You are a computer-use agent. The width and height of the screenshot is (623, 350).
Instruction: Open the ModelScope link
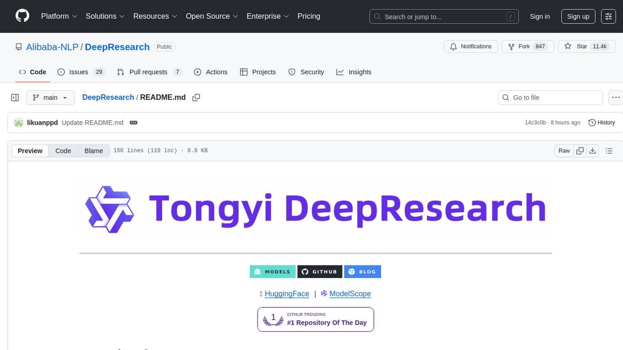coord(350,294)
